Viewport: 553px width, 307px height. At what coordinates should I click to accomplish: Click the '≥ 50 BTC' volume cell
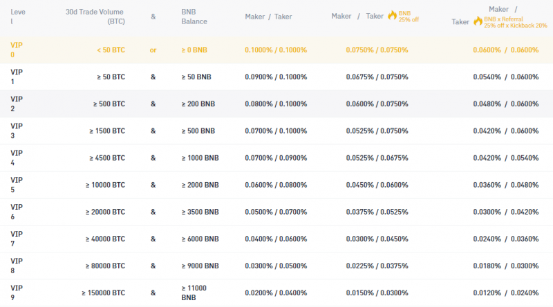(111, 77)
